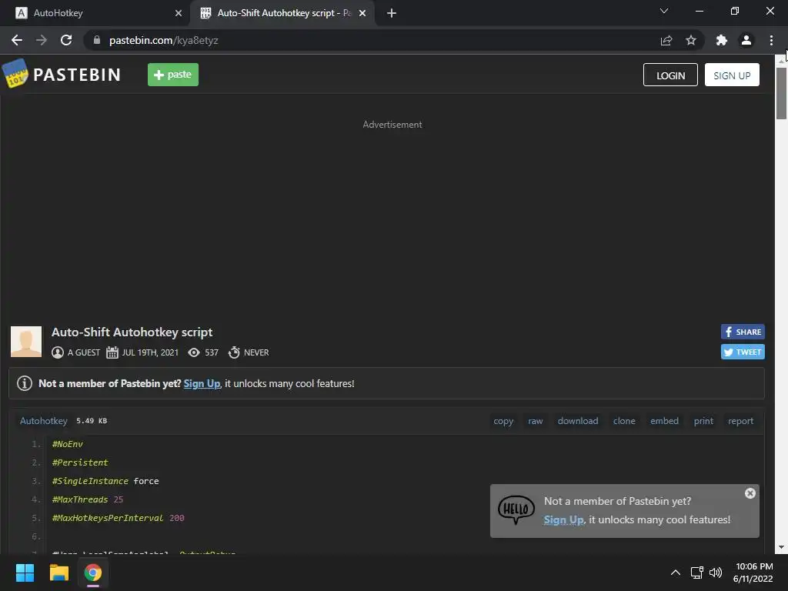Reload the Pastebin page
Image resolution: width=788 pixels, height=591 pixels.
pos(66,40)
